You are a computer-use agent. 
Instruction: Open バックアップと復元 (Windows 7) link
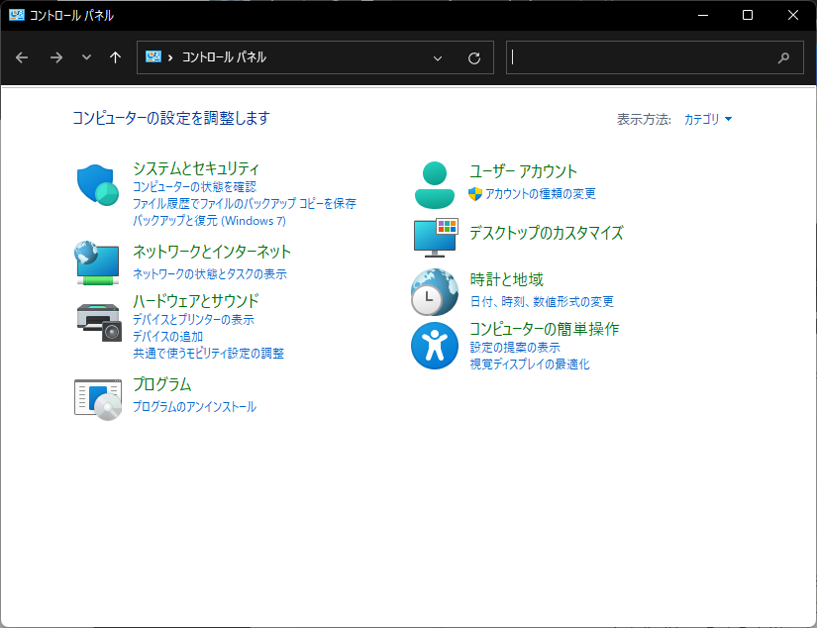(210, 221)
